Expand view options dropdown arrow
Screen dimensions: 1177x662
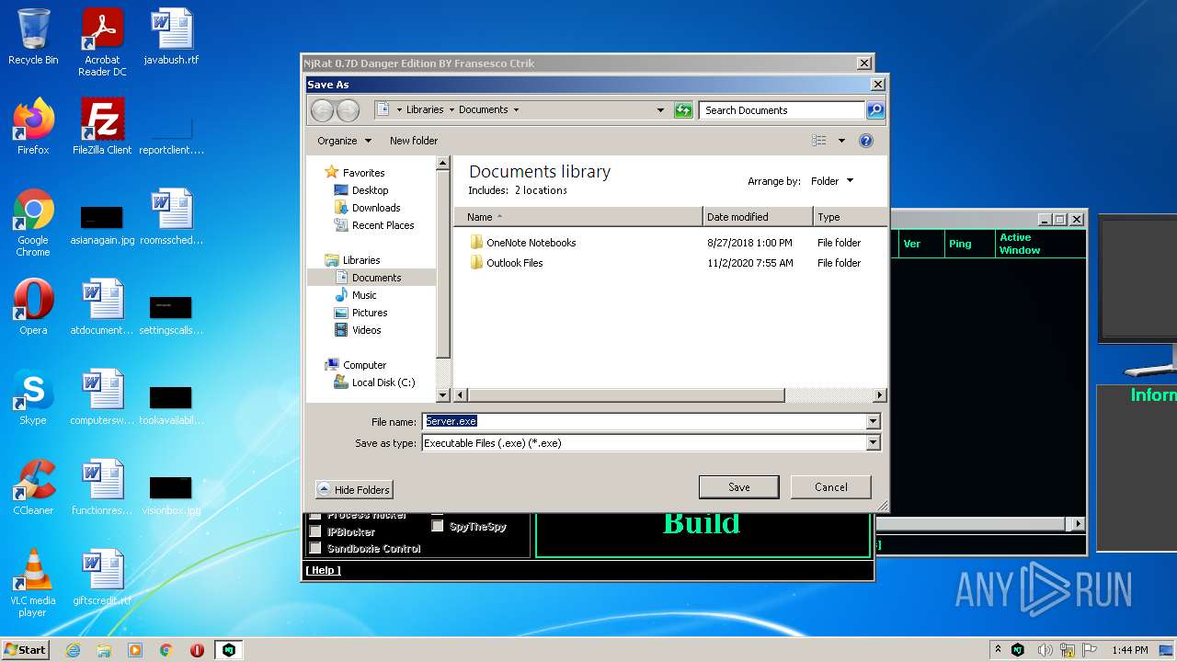[841, 141]
